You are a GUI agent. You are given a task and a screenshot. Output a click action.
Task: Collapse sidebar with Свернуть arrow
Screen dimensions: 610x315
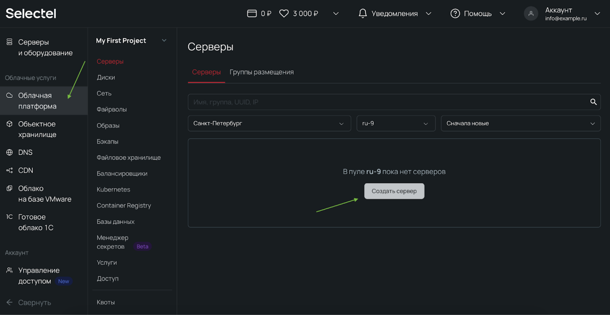click(10, 302)
